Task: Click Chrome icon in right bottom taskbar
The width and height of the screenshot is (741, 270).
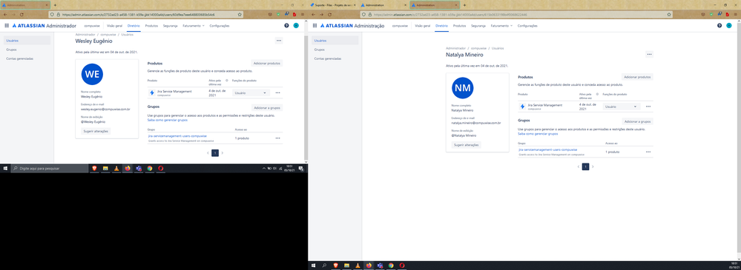Action: tap(391, 266)
